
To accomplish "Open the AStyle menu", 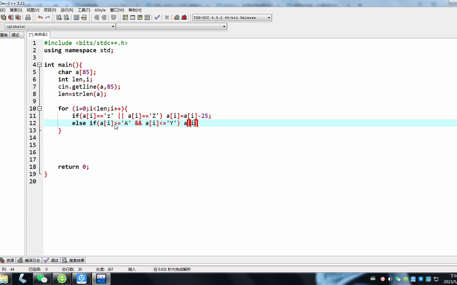I will pos(100,10).
